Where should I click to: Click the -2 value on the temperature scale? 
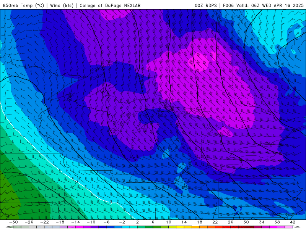tap(122, 222)
